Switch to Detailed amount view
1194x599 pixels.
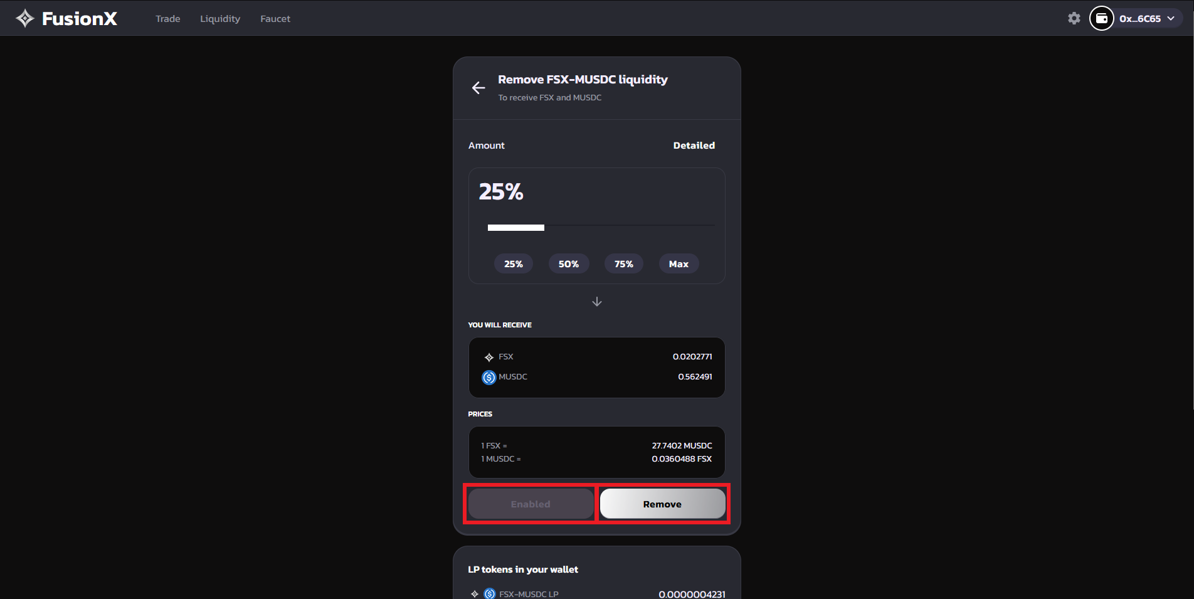(694, 146)
